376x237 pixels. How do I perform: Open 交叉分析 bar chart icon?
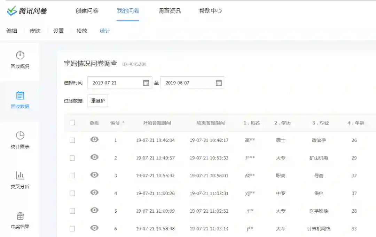pos(20,175)
